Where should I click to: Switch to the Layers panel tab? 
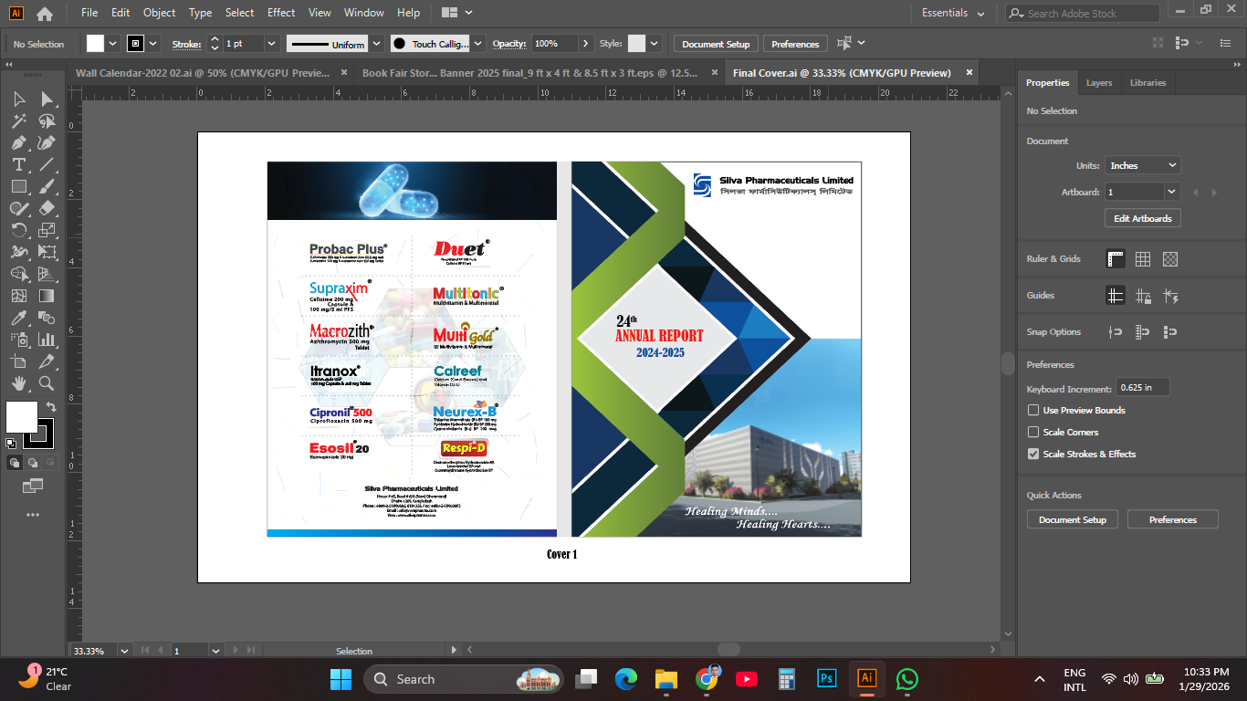(x=1099, y=82)
